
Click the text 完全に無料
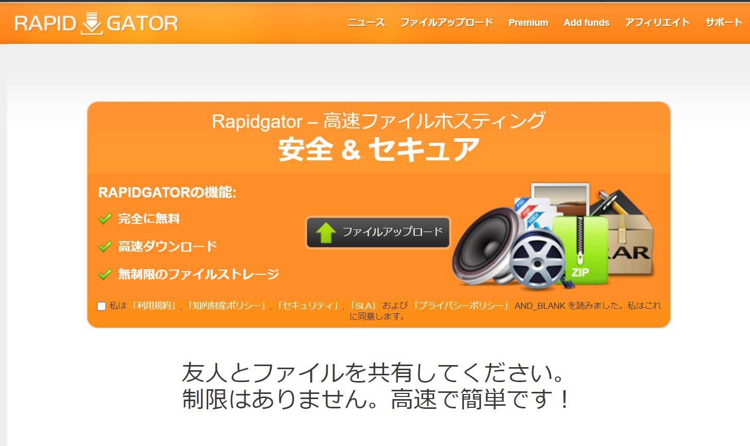(x=149, y=219)
